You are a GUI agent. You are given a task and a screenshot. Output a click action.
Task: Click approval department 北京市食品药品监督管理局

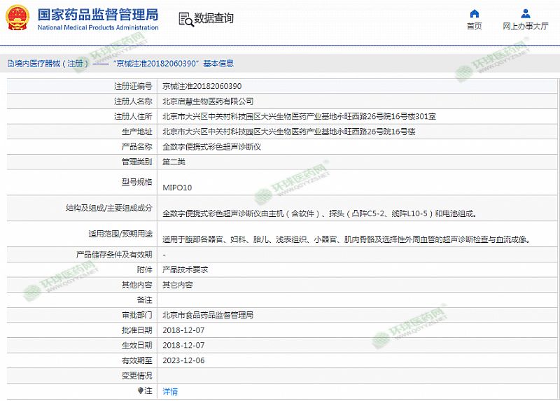click(x=208, y=315)
